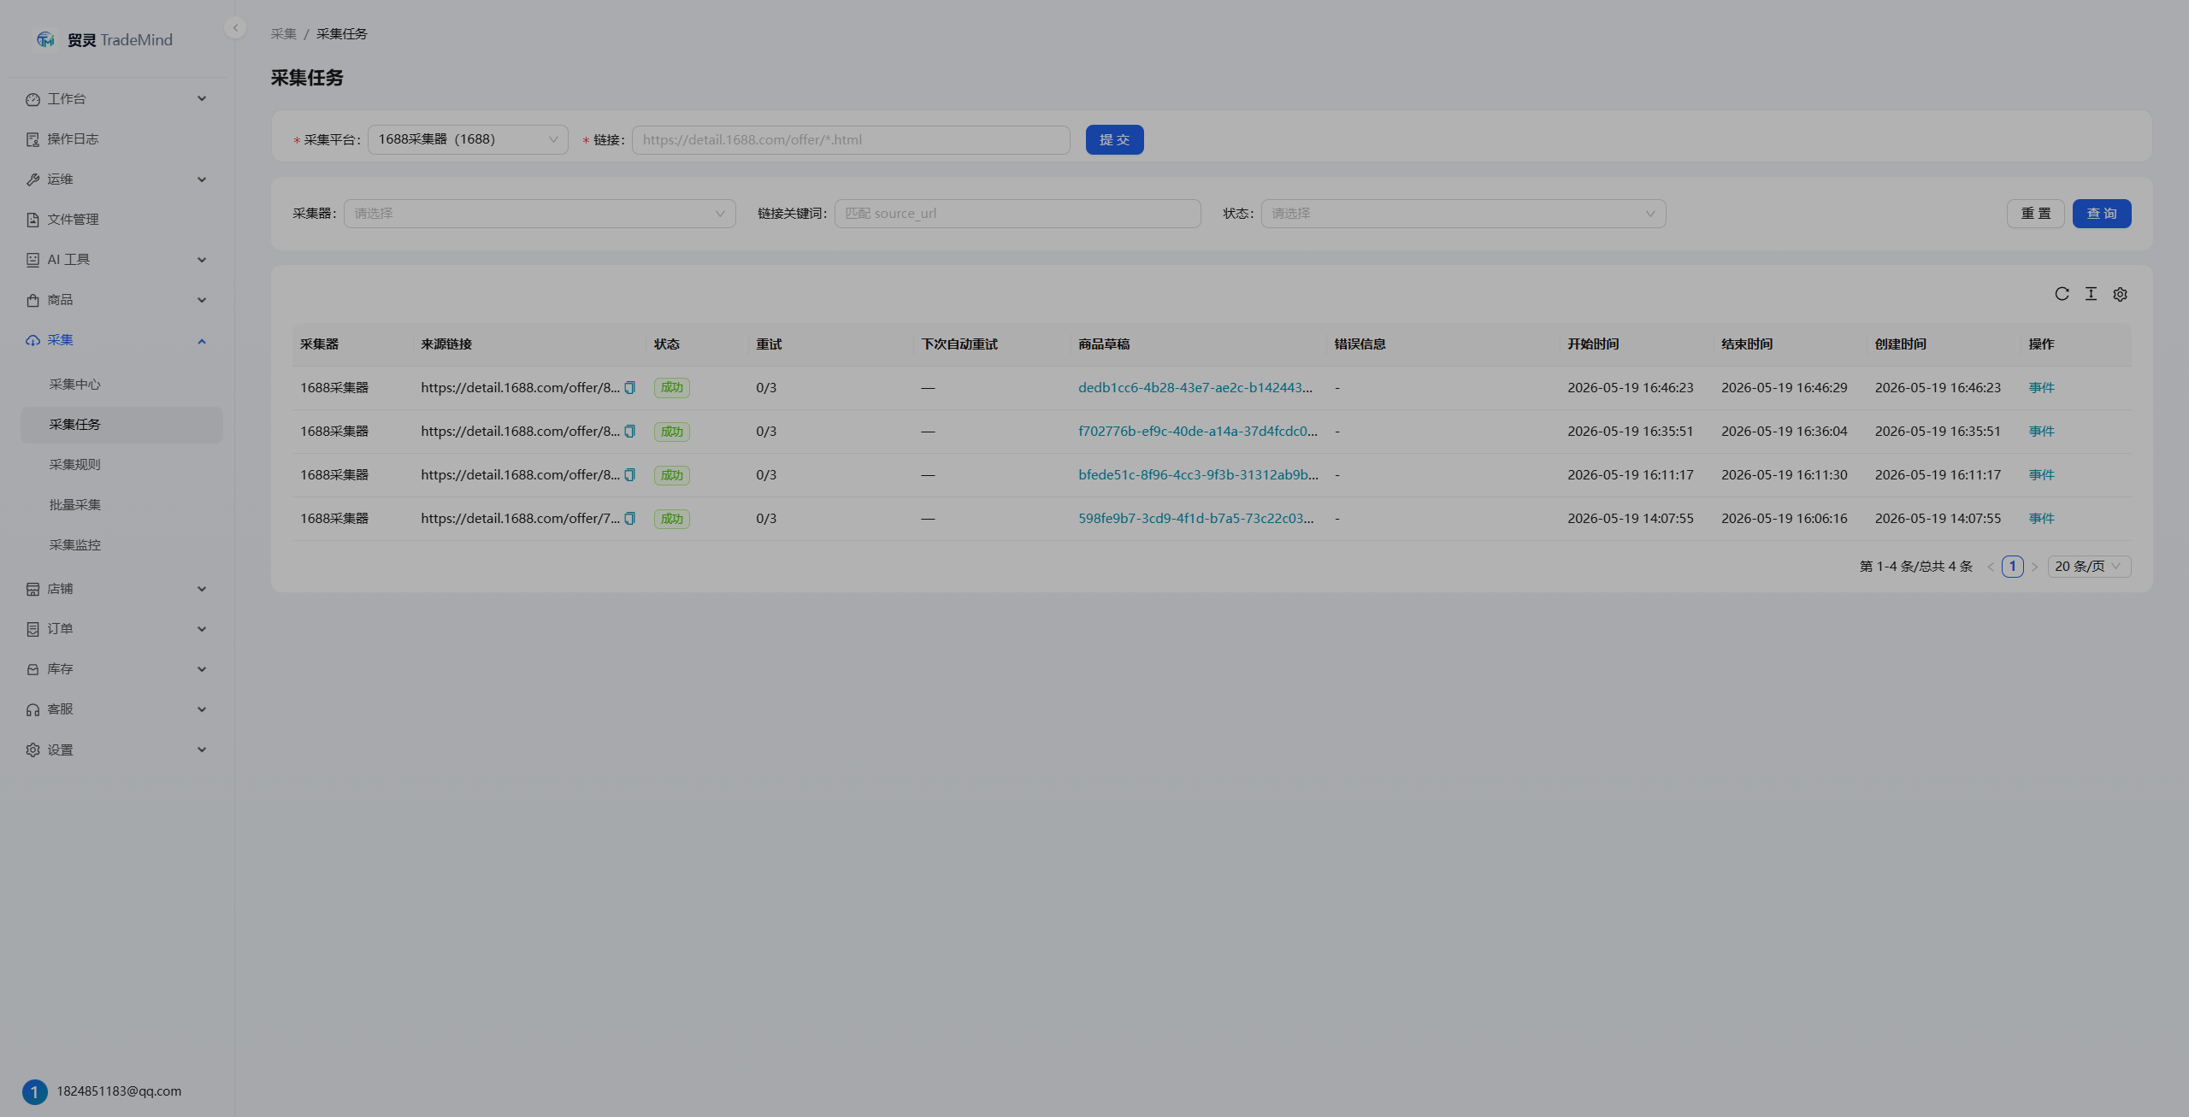Focus the 链接 URL input field
This screenshot has height=1117, width=2189.
coord(851,140)
